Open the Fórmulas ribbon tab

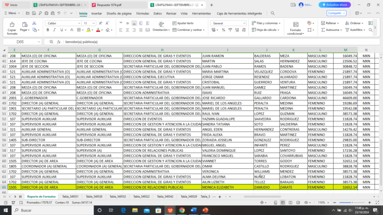143,13
